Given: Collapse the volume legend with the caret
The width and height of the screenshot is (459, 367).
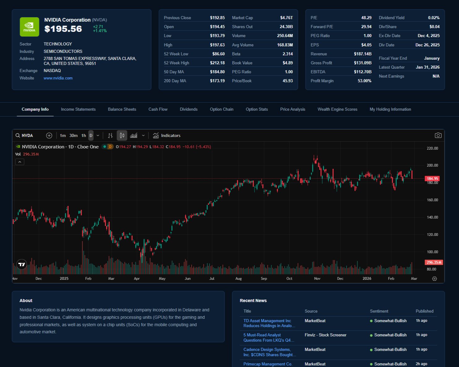Looking at the screenshot, I should (20, 162).
